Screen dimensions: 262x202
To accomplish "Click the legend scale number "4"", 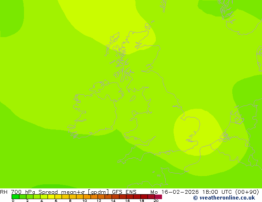I will (x=42, y=201).
